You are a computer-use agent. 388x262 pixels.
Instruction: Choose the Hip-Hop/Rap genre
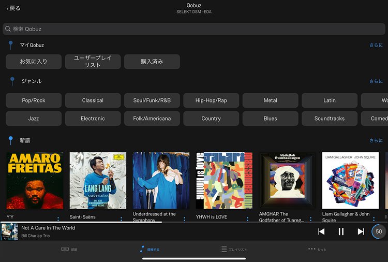[x=211, y=100]
